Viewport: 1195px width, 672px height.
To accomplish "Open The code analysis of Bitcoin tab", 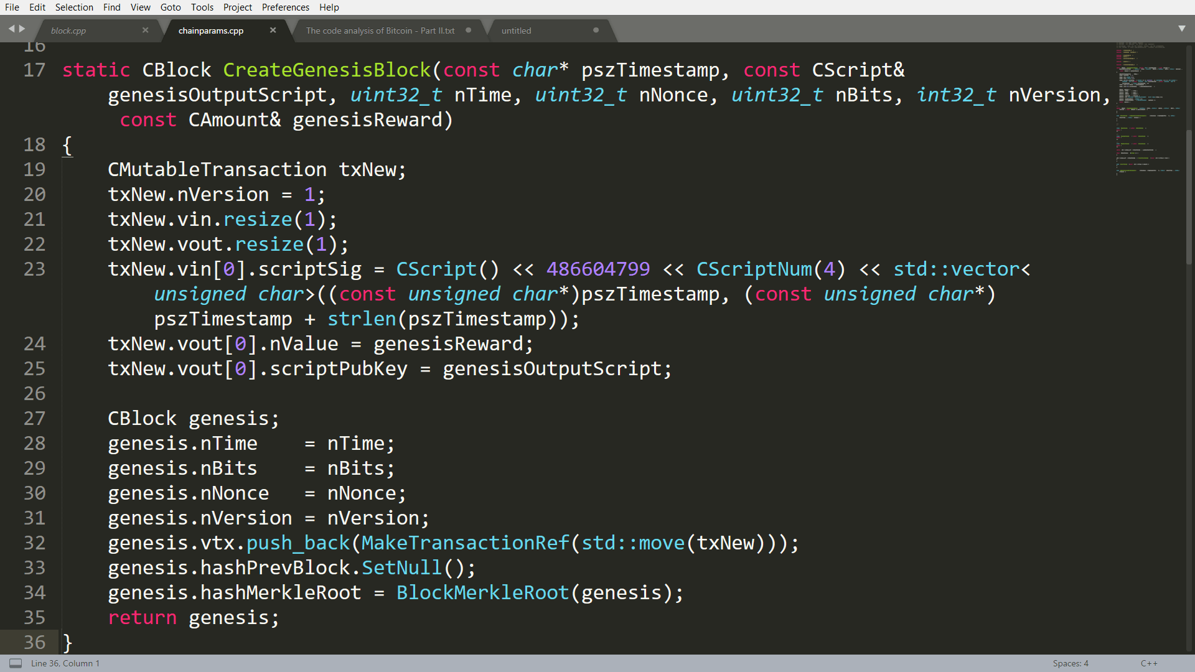I will point(380,30).
